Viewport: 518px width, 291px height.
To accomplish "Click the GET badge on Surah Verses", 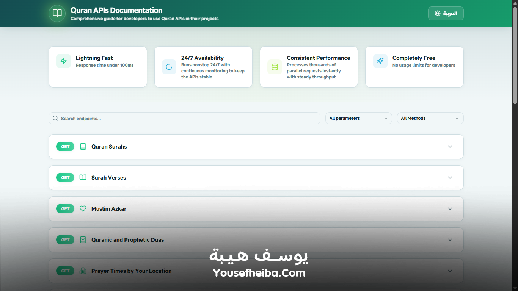I will coord(65,177).
